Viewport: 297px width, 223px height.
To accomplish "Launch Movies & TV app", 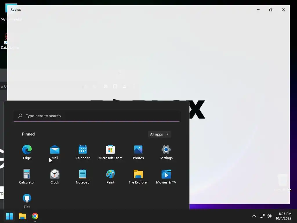I will click(166, 177).
